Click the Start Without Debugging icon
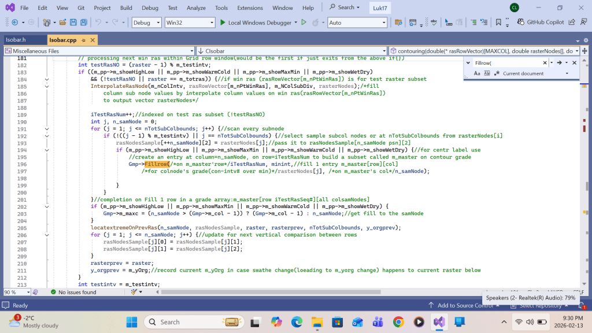 pos(304,23)
